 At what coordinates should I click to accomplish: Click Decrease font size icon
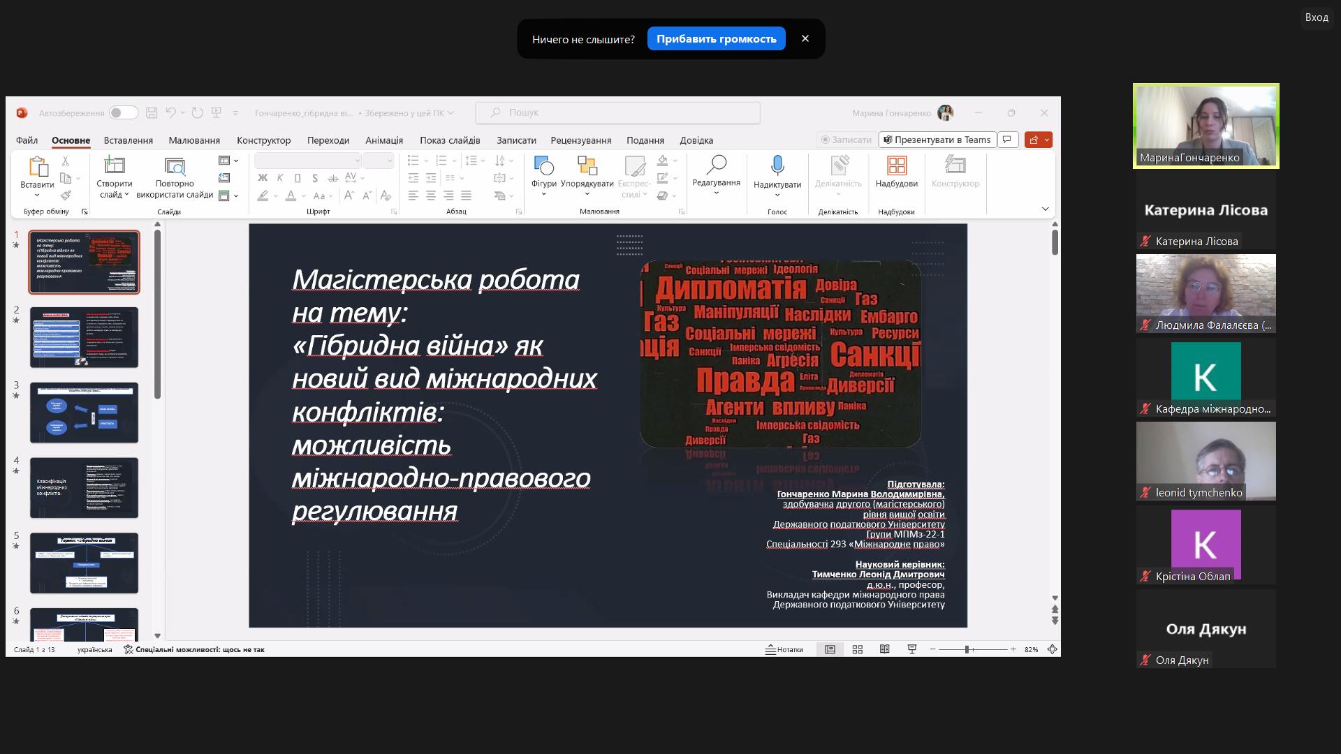coord(367,195)
